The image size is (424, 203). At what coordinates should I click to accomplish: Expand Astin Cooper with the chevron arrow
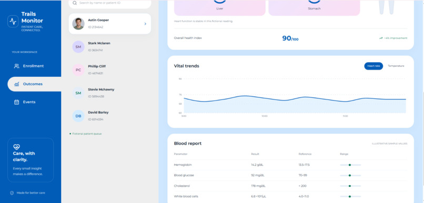145,24
